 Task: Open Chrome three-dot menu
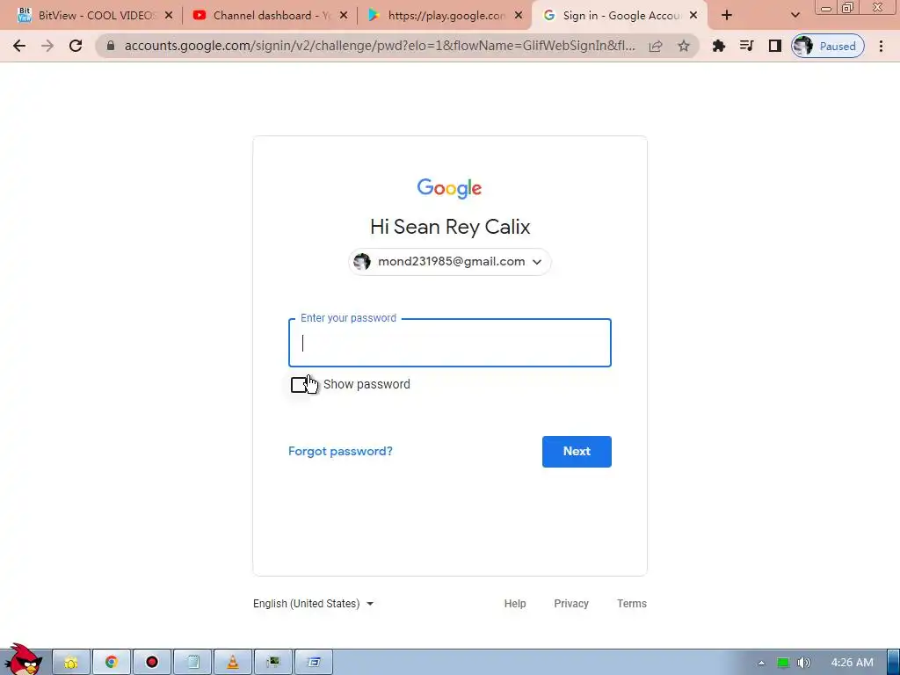coord(881,46)
